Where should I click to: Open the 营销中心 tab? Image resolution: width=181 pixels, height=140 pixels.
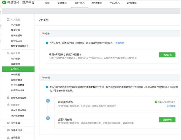[x=97, y=3]
